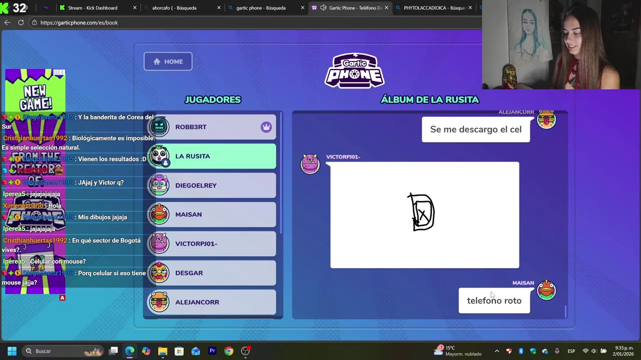
Task: Open Microsoft Edge from the taskbar
Action: (130, 351)
